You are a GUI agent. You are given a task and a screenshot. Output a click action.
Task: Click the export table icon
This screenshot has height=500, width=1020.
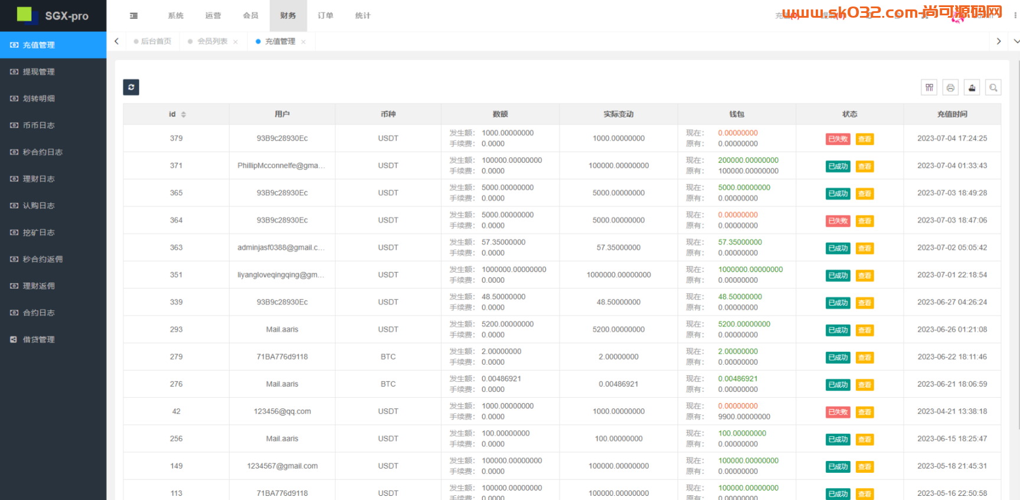(x=972, y=87)
